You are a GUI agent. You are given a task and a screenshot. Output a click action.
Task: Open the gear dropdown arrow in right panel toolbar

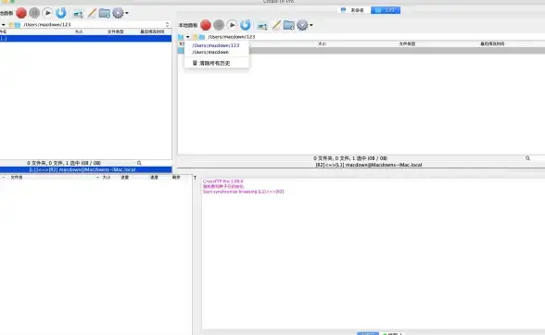click(311, 25)
